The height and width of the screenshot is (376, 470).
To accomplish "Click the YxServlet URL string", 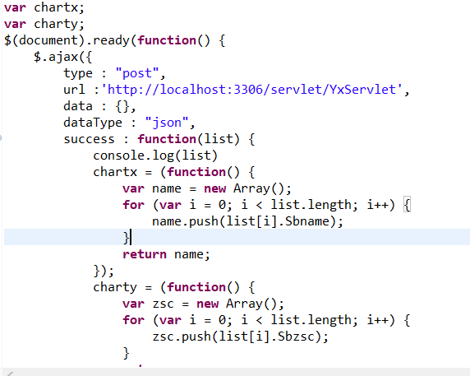I will tap(251, 90).
